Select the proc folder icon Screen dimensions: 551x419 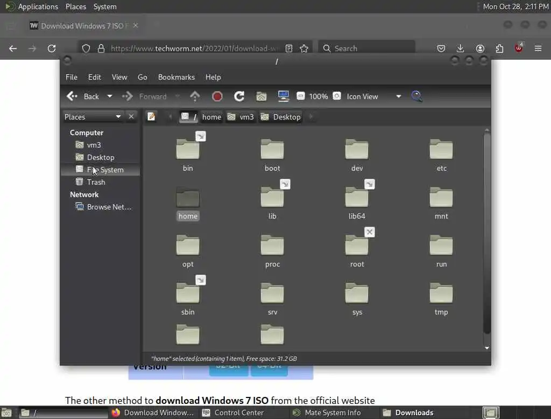click(272, 245)
